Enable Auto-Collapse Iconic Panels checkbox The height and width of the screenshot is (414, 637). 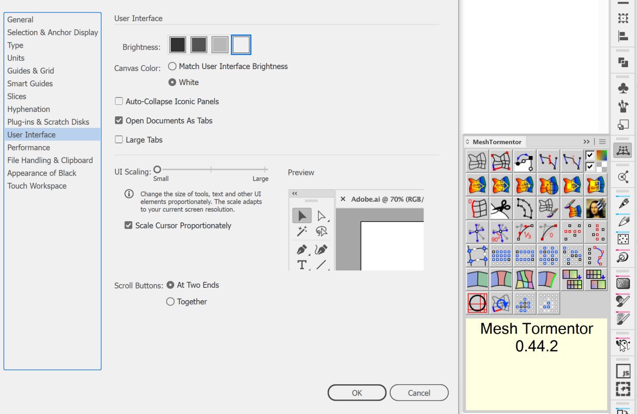[119, 101]
